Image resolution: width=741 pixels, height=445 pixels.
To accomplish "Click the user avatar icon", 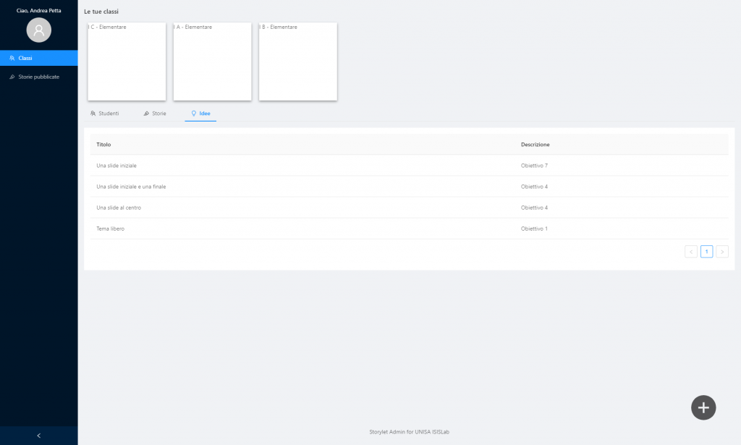I will click(x=39, y=30).
